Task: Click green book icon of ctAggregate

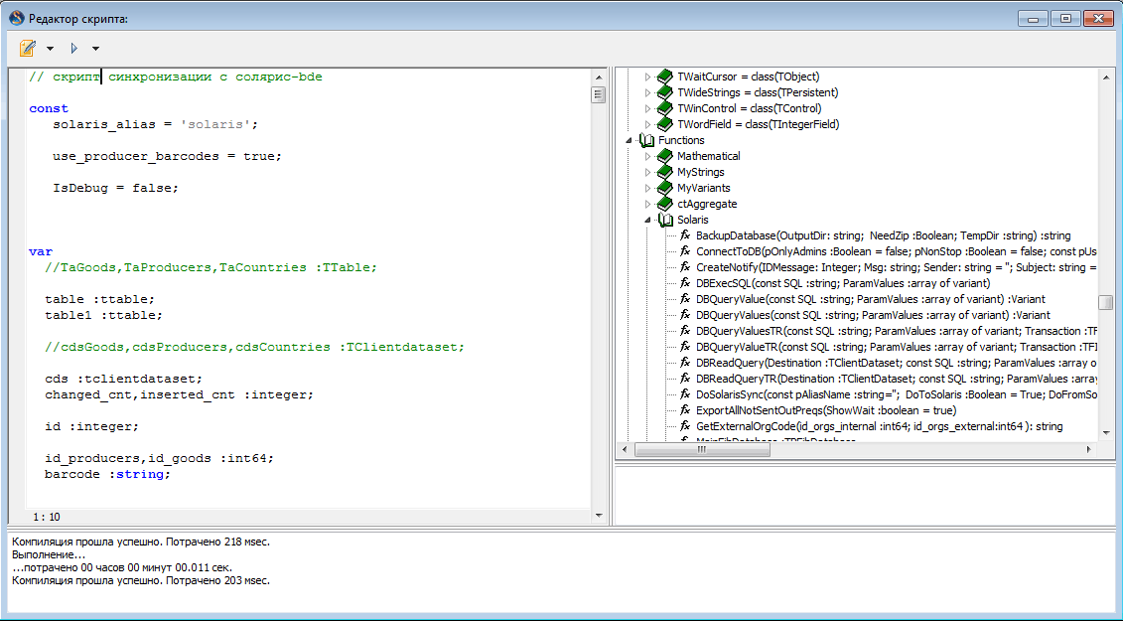Action: (x=664, y=204)
